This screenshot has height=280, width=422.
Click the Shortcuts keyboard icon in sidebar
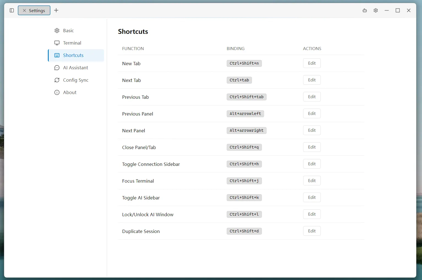pos(57,55)
